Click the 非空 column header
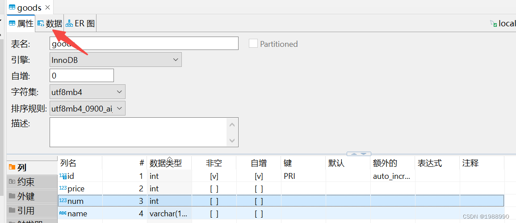Image resolution: width=516 pixels, height=223 pixels. pyautogui.click(x=214, y=163)
